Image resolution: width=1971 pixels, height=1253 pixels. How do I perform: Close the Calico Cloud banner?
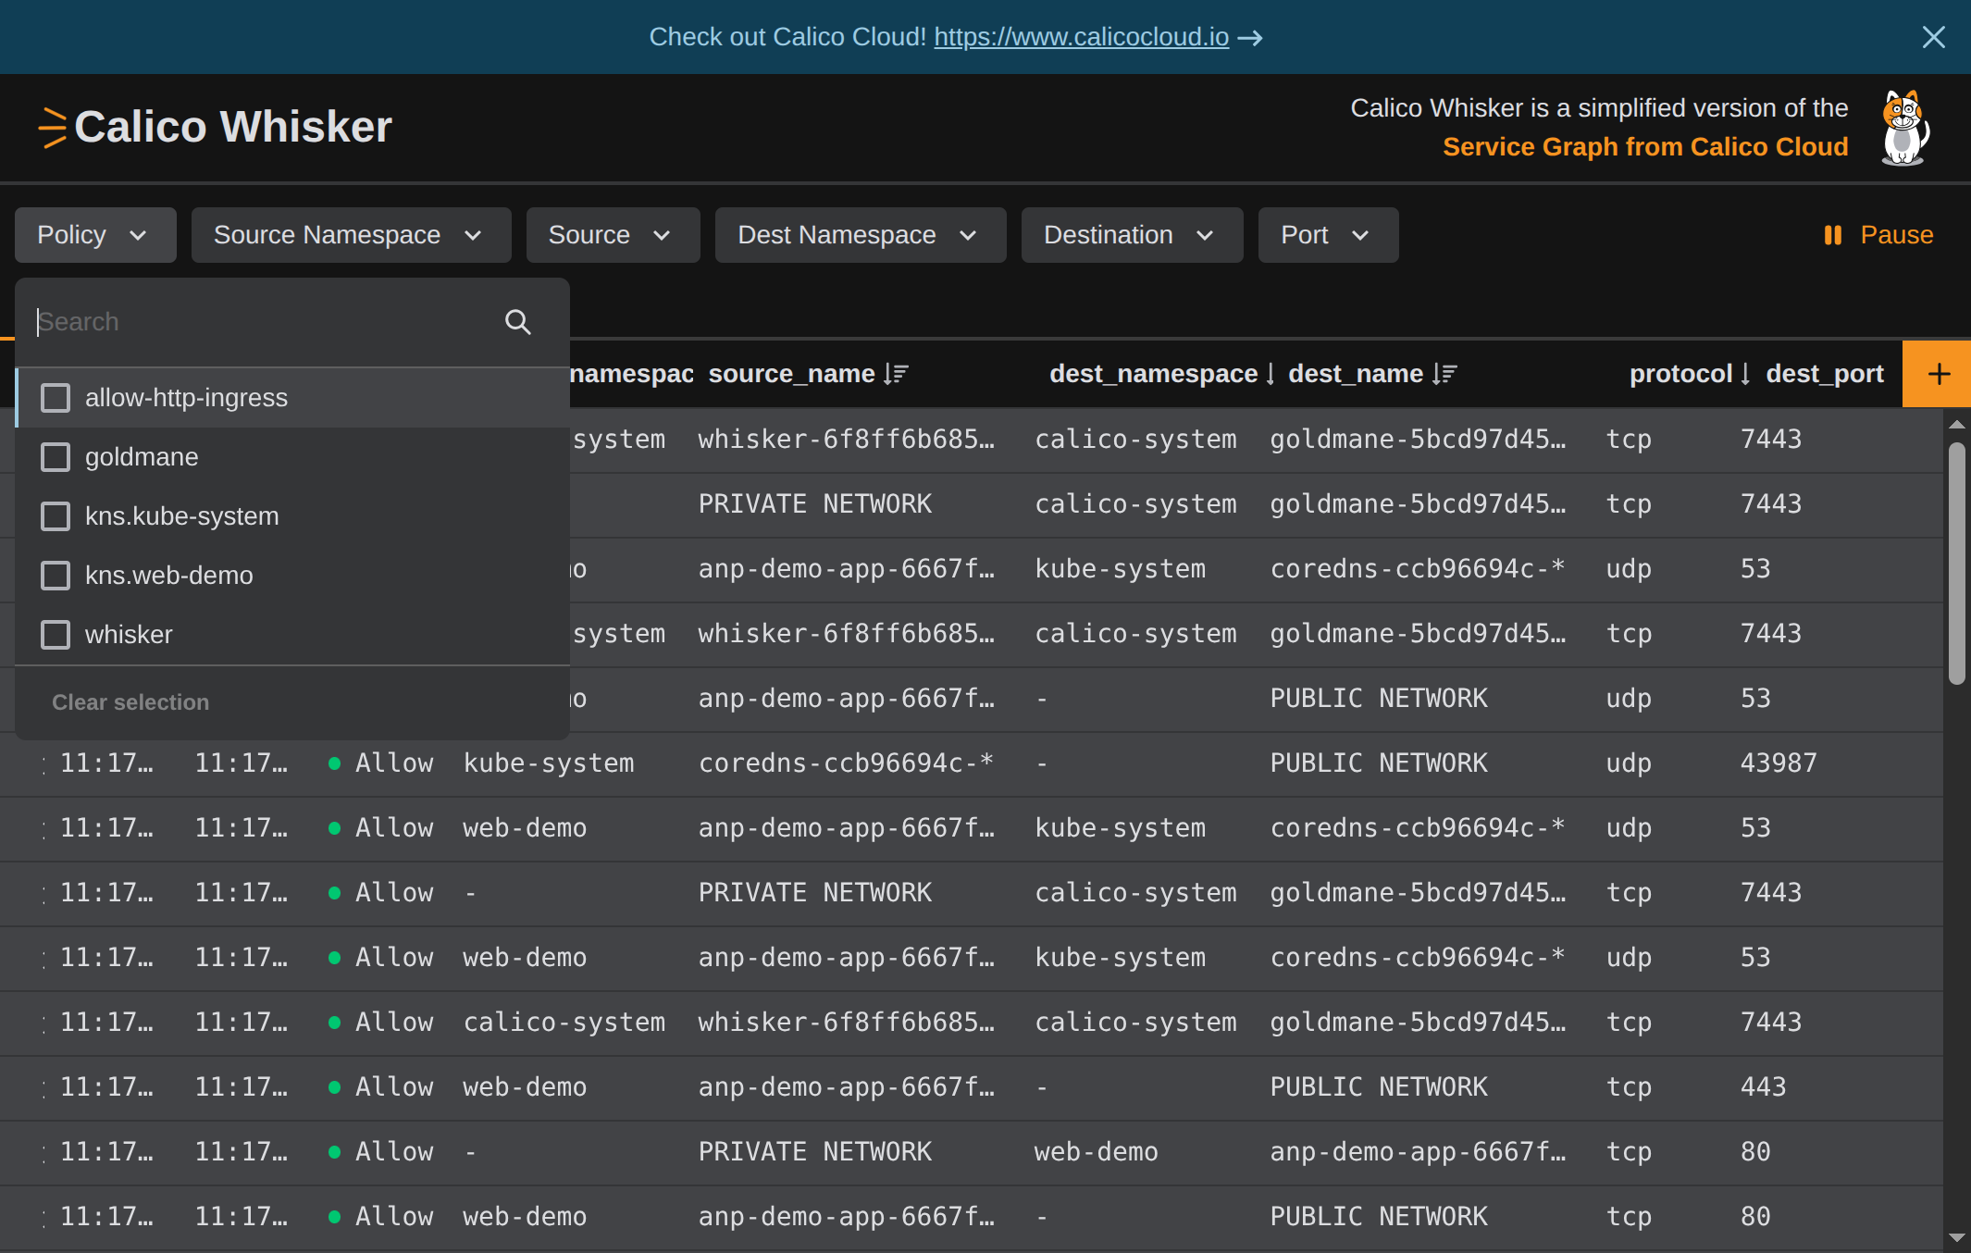1933,37
